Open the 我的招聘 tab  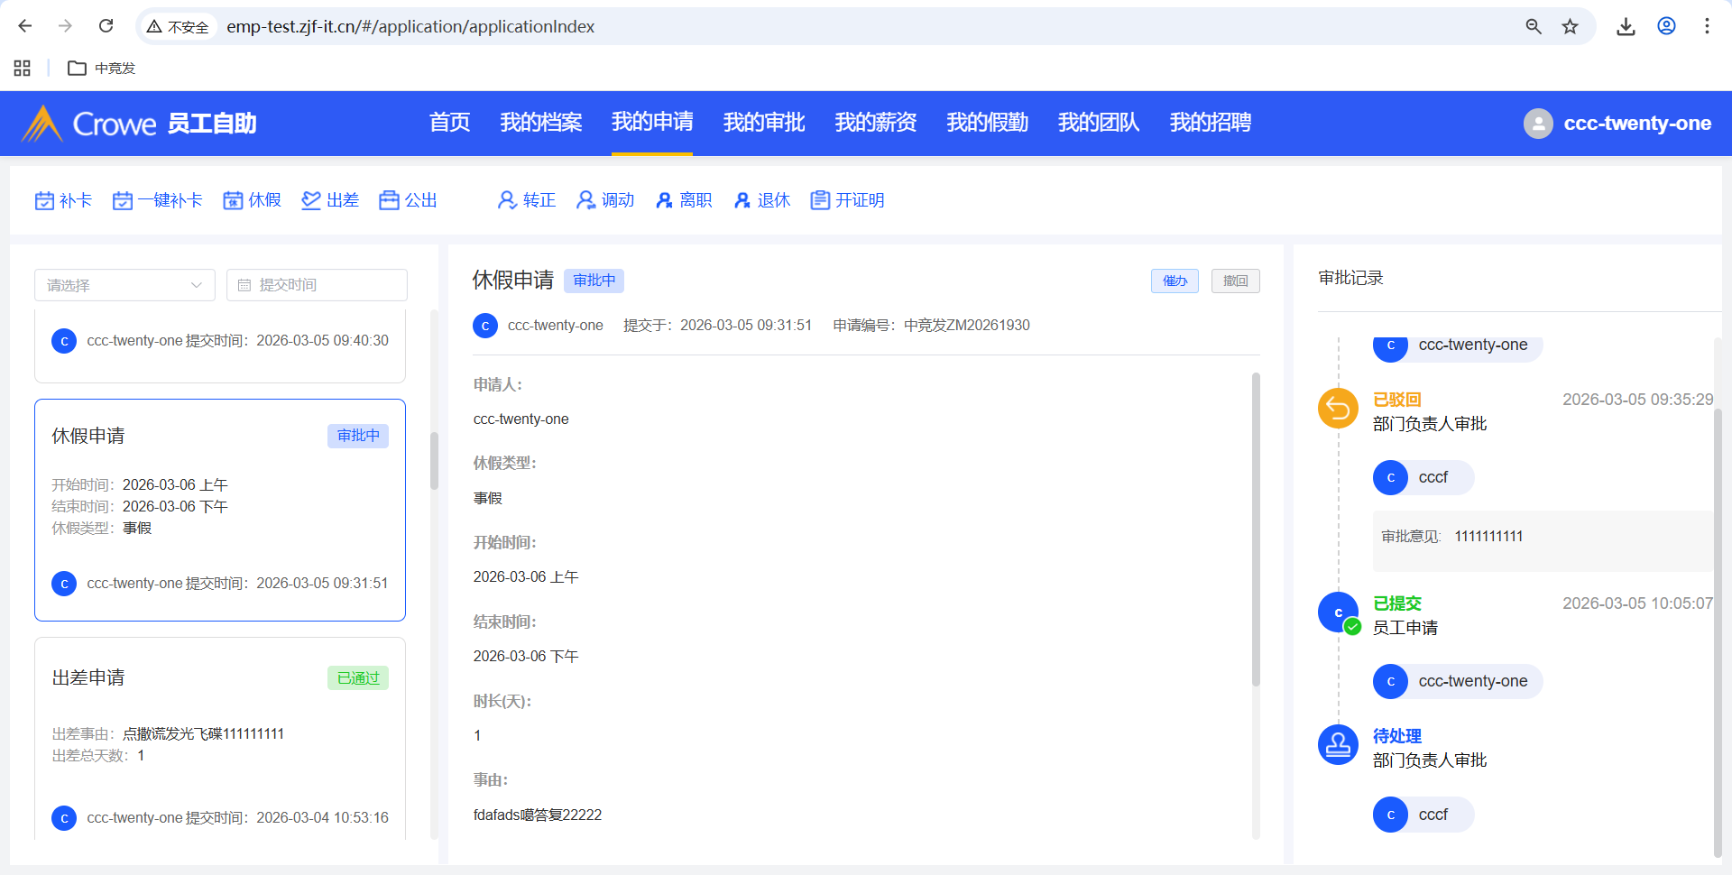coord(1211,123)
